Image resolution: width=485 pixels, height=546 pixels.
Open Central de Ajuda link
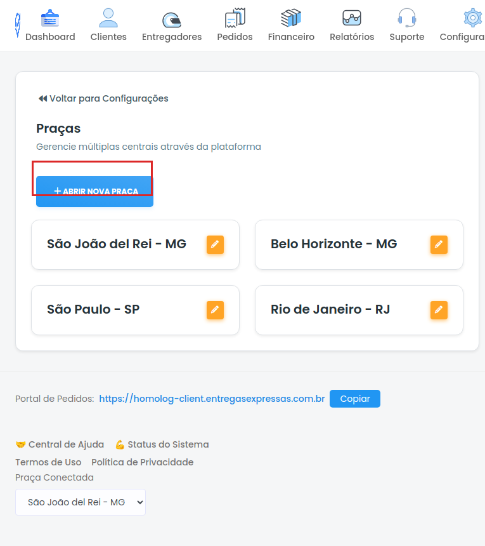60,444
